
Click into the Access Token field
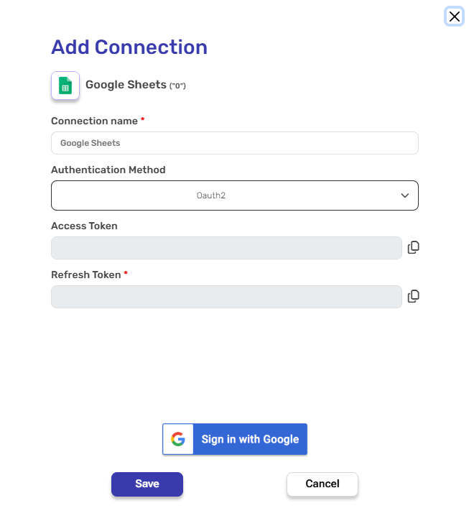(226, 247)
